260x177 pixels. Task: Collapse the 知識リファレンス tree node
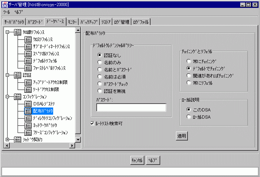[x=7, y=32]
